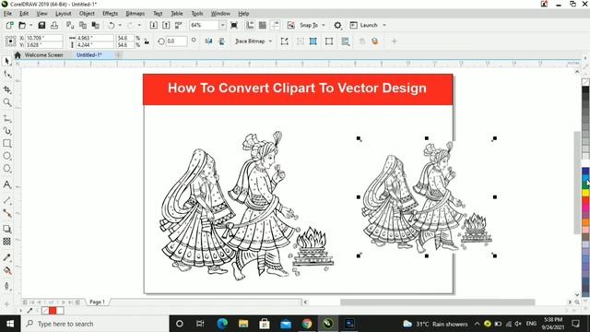
Task: Open the Object menu
Action: (x=87, y=13)
